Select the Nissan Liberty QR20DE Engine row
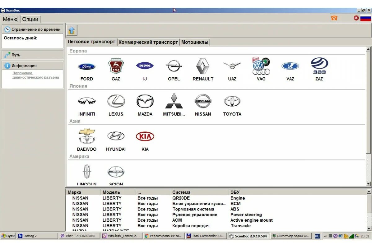Image resolution: width=372 pixels, height=248 pixels. click(x=216, y=198)
